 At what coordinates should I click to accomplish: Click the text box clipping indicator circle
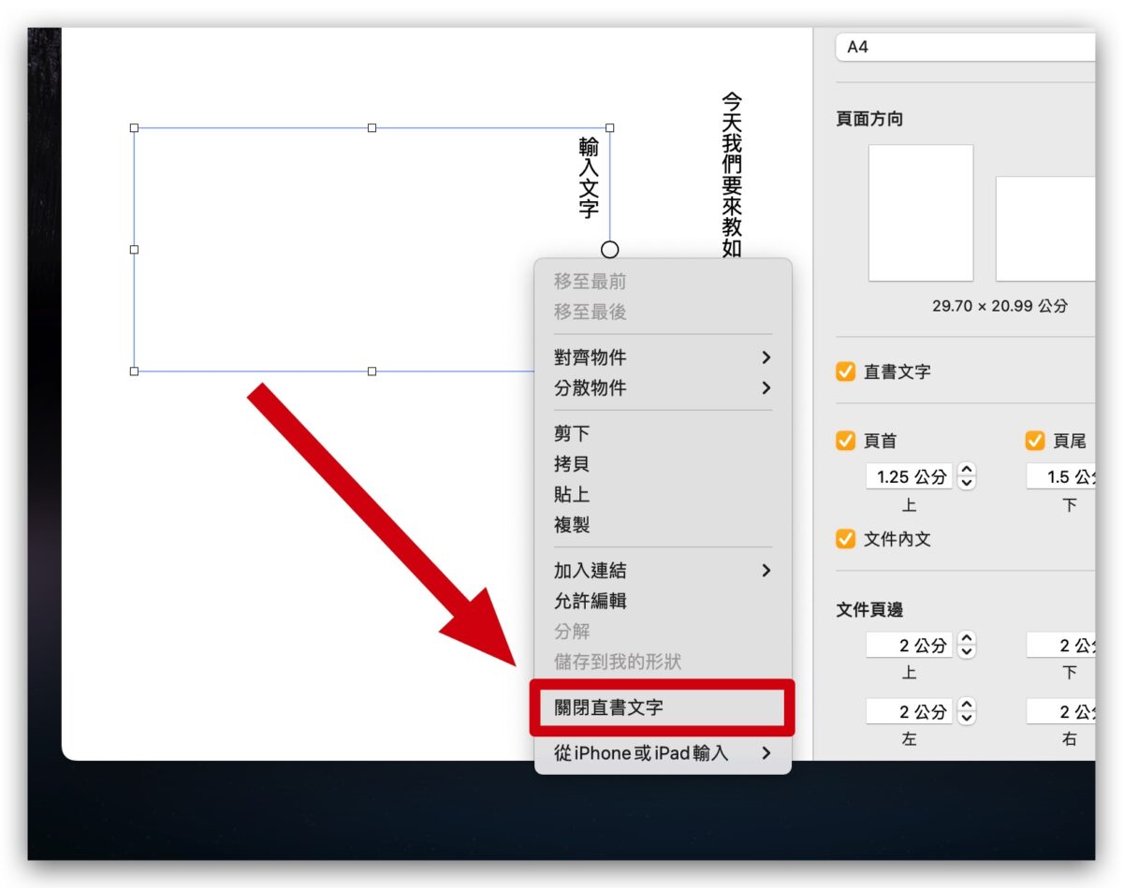(610, 250)
